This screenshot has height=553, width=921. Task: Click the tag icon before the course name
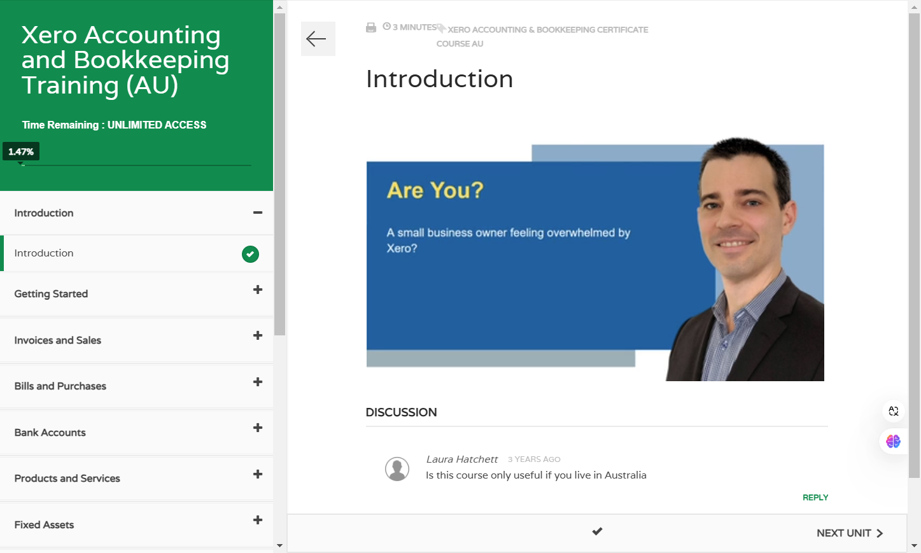(441, 28)
